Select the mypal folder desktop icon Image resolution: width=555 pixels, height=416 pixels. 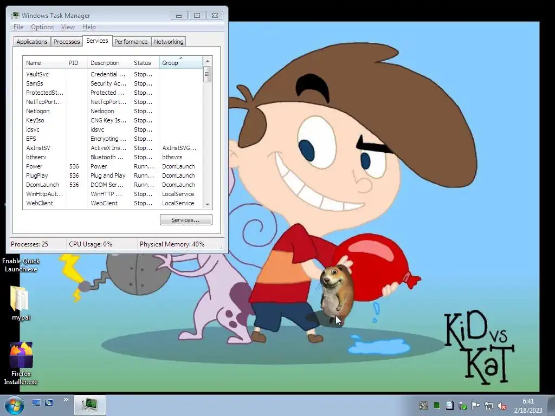21,303
